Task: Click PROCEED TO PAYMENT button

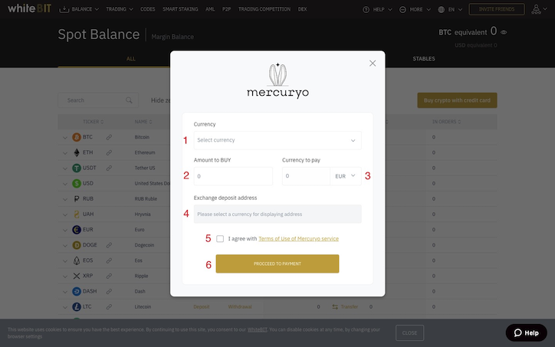Action: point(277,264)
